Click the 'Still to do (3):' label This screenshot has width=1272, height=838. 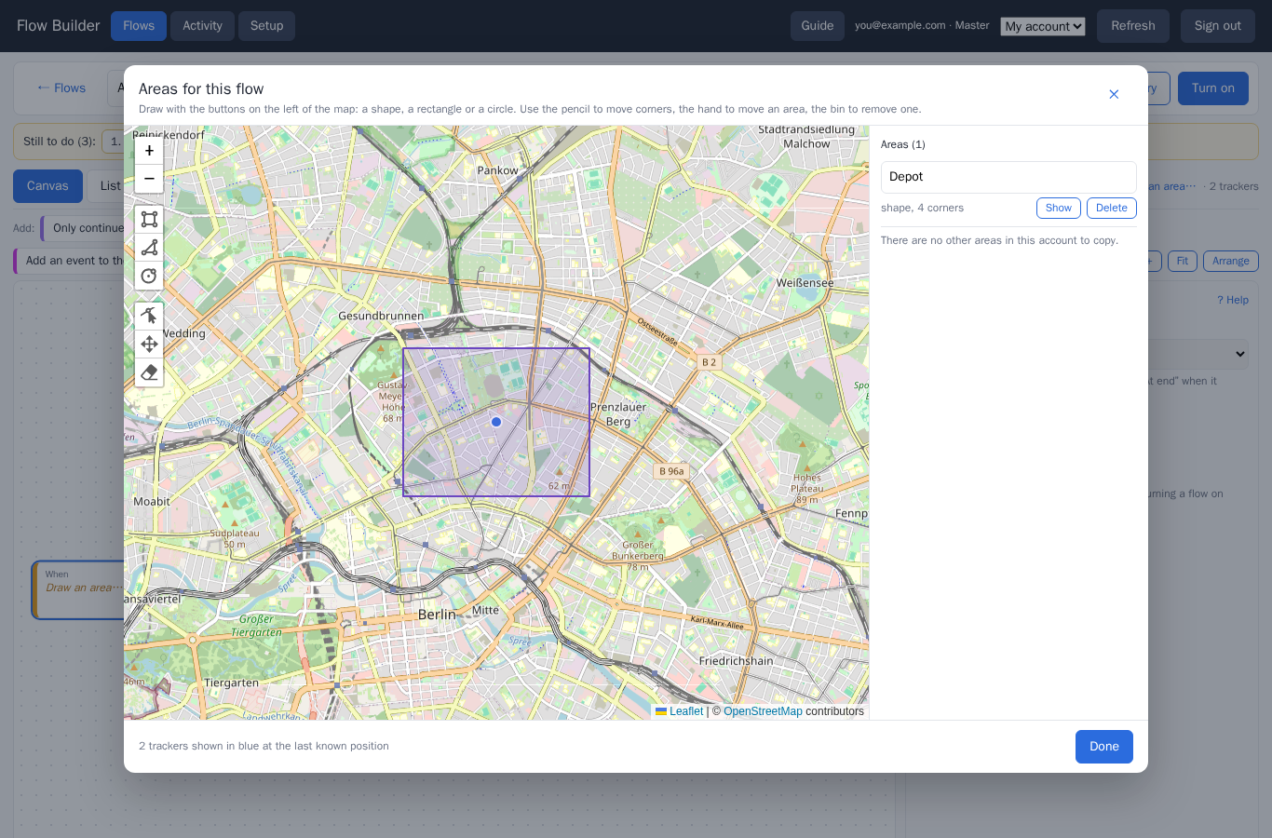pos(60,142)
